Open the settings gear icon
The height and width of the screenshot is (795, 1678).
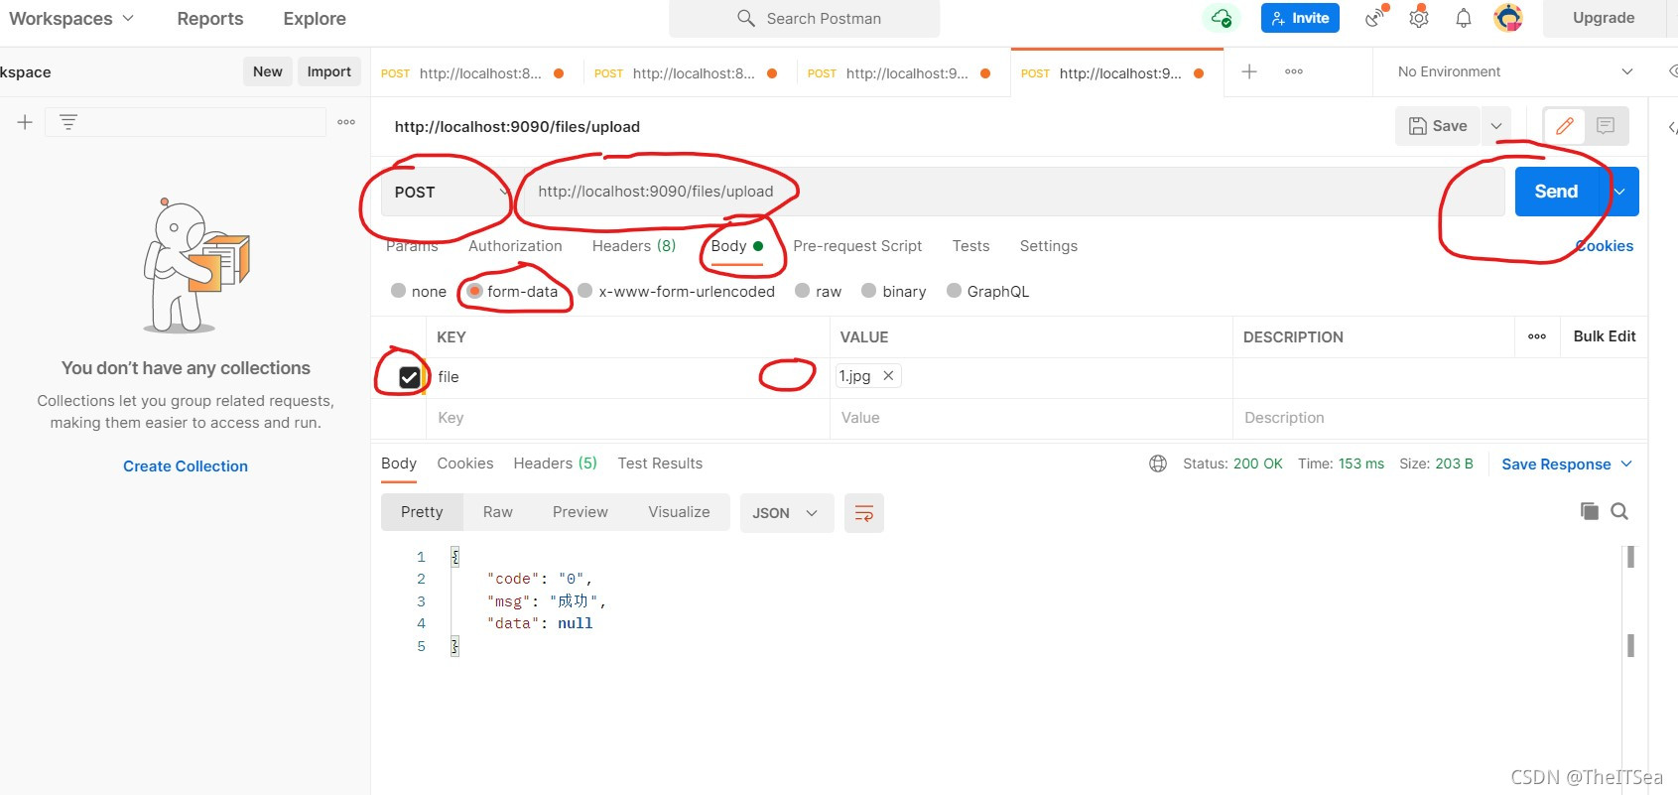coord(1419,17)
